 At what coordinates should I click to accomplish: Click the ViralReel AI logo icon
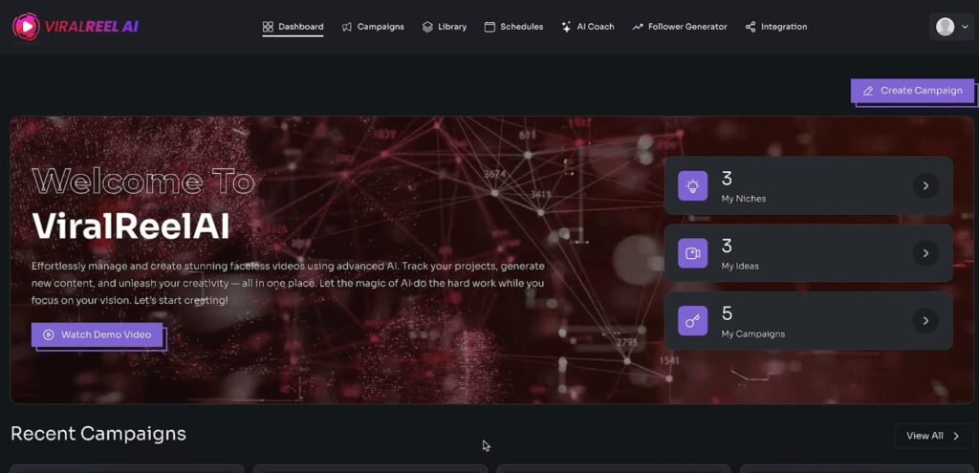[x=26, y=27]
